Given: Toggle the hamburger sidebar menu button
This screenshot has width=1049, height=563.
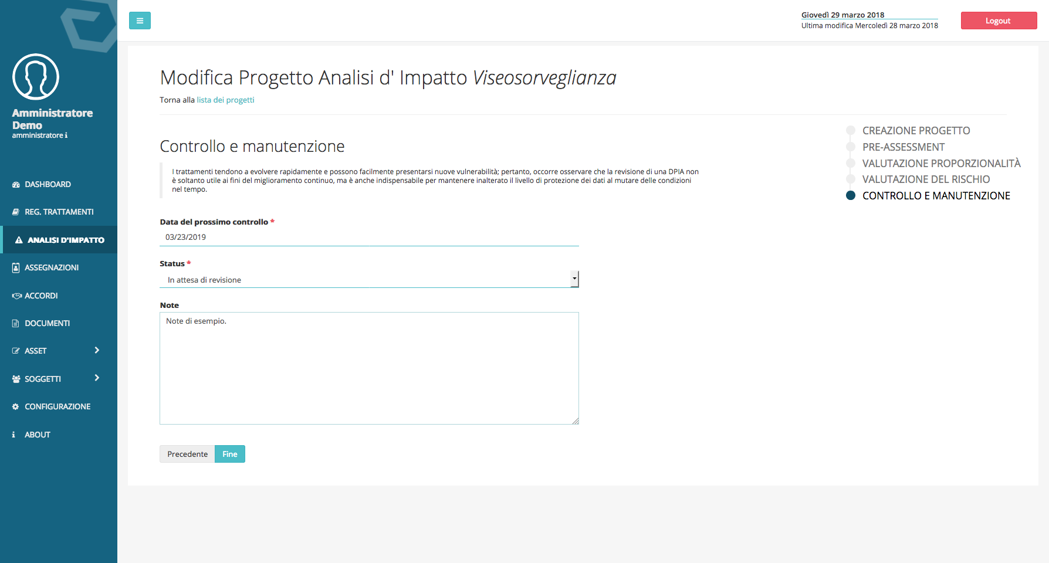Looking at the screenshot, I should click(140, 21).
